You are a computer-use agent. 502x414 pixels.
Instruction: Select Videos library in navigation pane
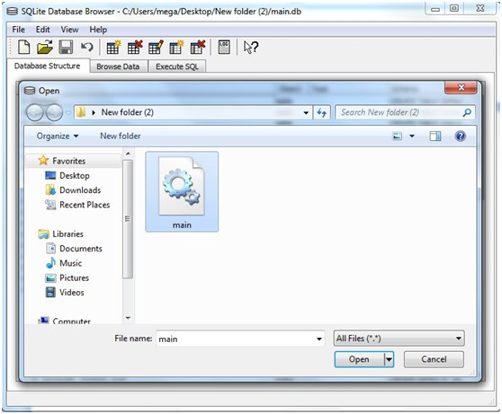click(72, 293)
